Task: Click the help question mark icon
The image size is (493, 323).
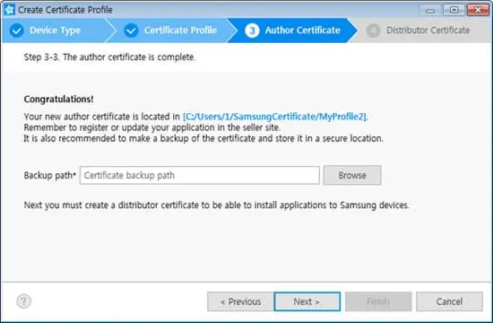Action: point(24,301)
